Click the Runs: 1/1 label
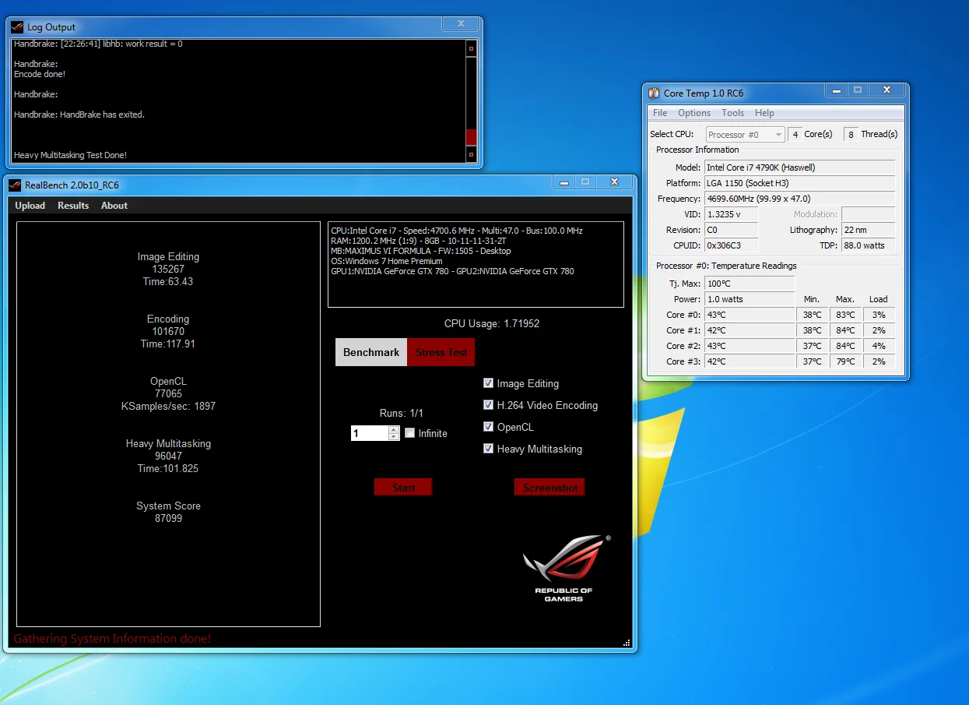The image size is (969, 705). click(402, 413)
